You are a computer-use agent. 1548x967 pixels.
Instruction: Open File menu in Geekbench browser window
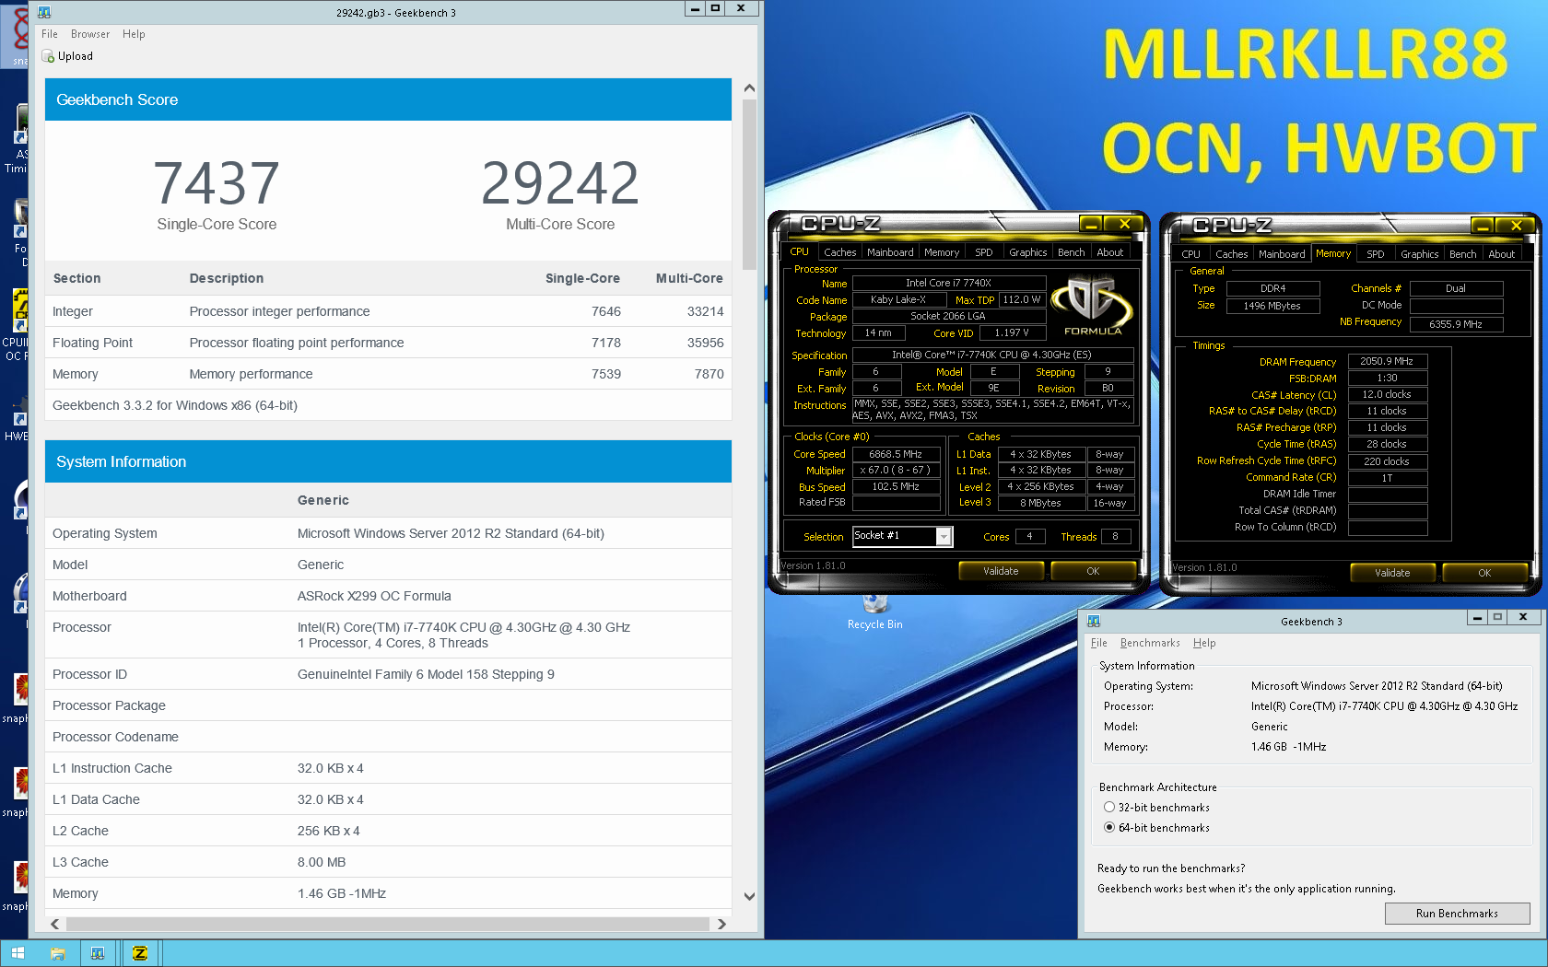(x=50, y=34)
